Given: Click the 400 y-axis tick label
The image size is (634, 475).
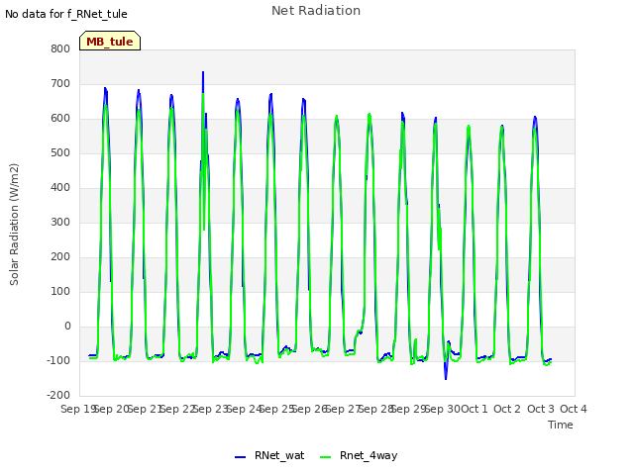Looking at the screenshot, I should click(60, 187).
